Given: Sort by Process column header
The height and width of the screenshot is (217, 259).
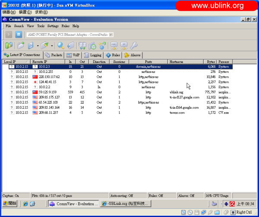Looking at the screenshot, I should (x=224, y=62).
